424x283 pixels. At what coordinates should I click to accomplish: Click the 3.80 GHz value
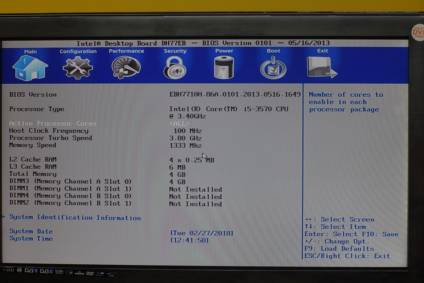[x=185, y=138]
